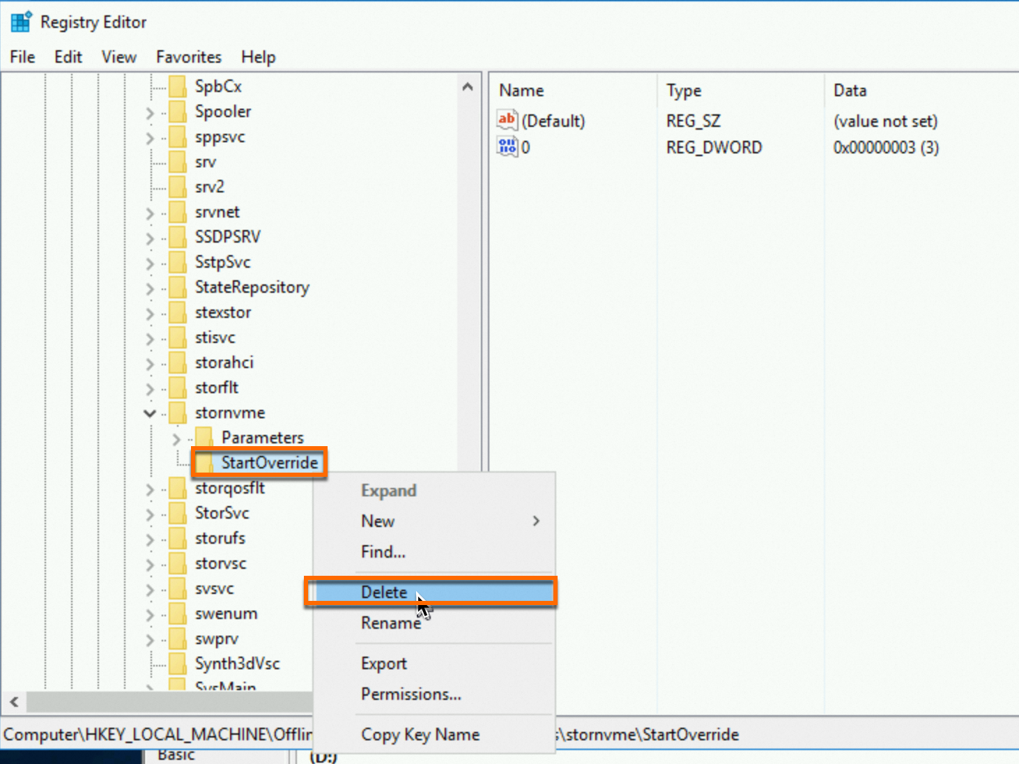Viewport: 1019px width, 764px height.
Task: Click the svsvc folder icon
Action: pyautogui.click(x=178, y=588)
